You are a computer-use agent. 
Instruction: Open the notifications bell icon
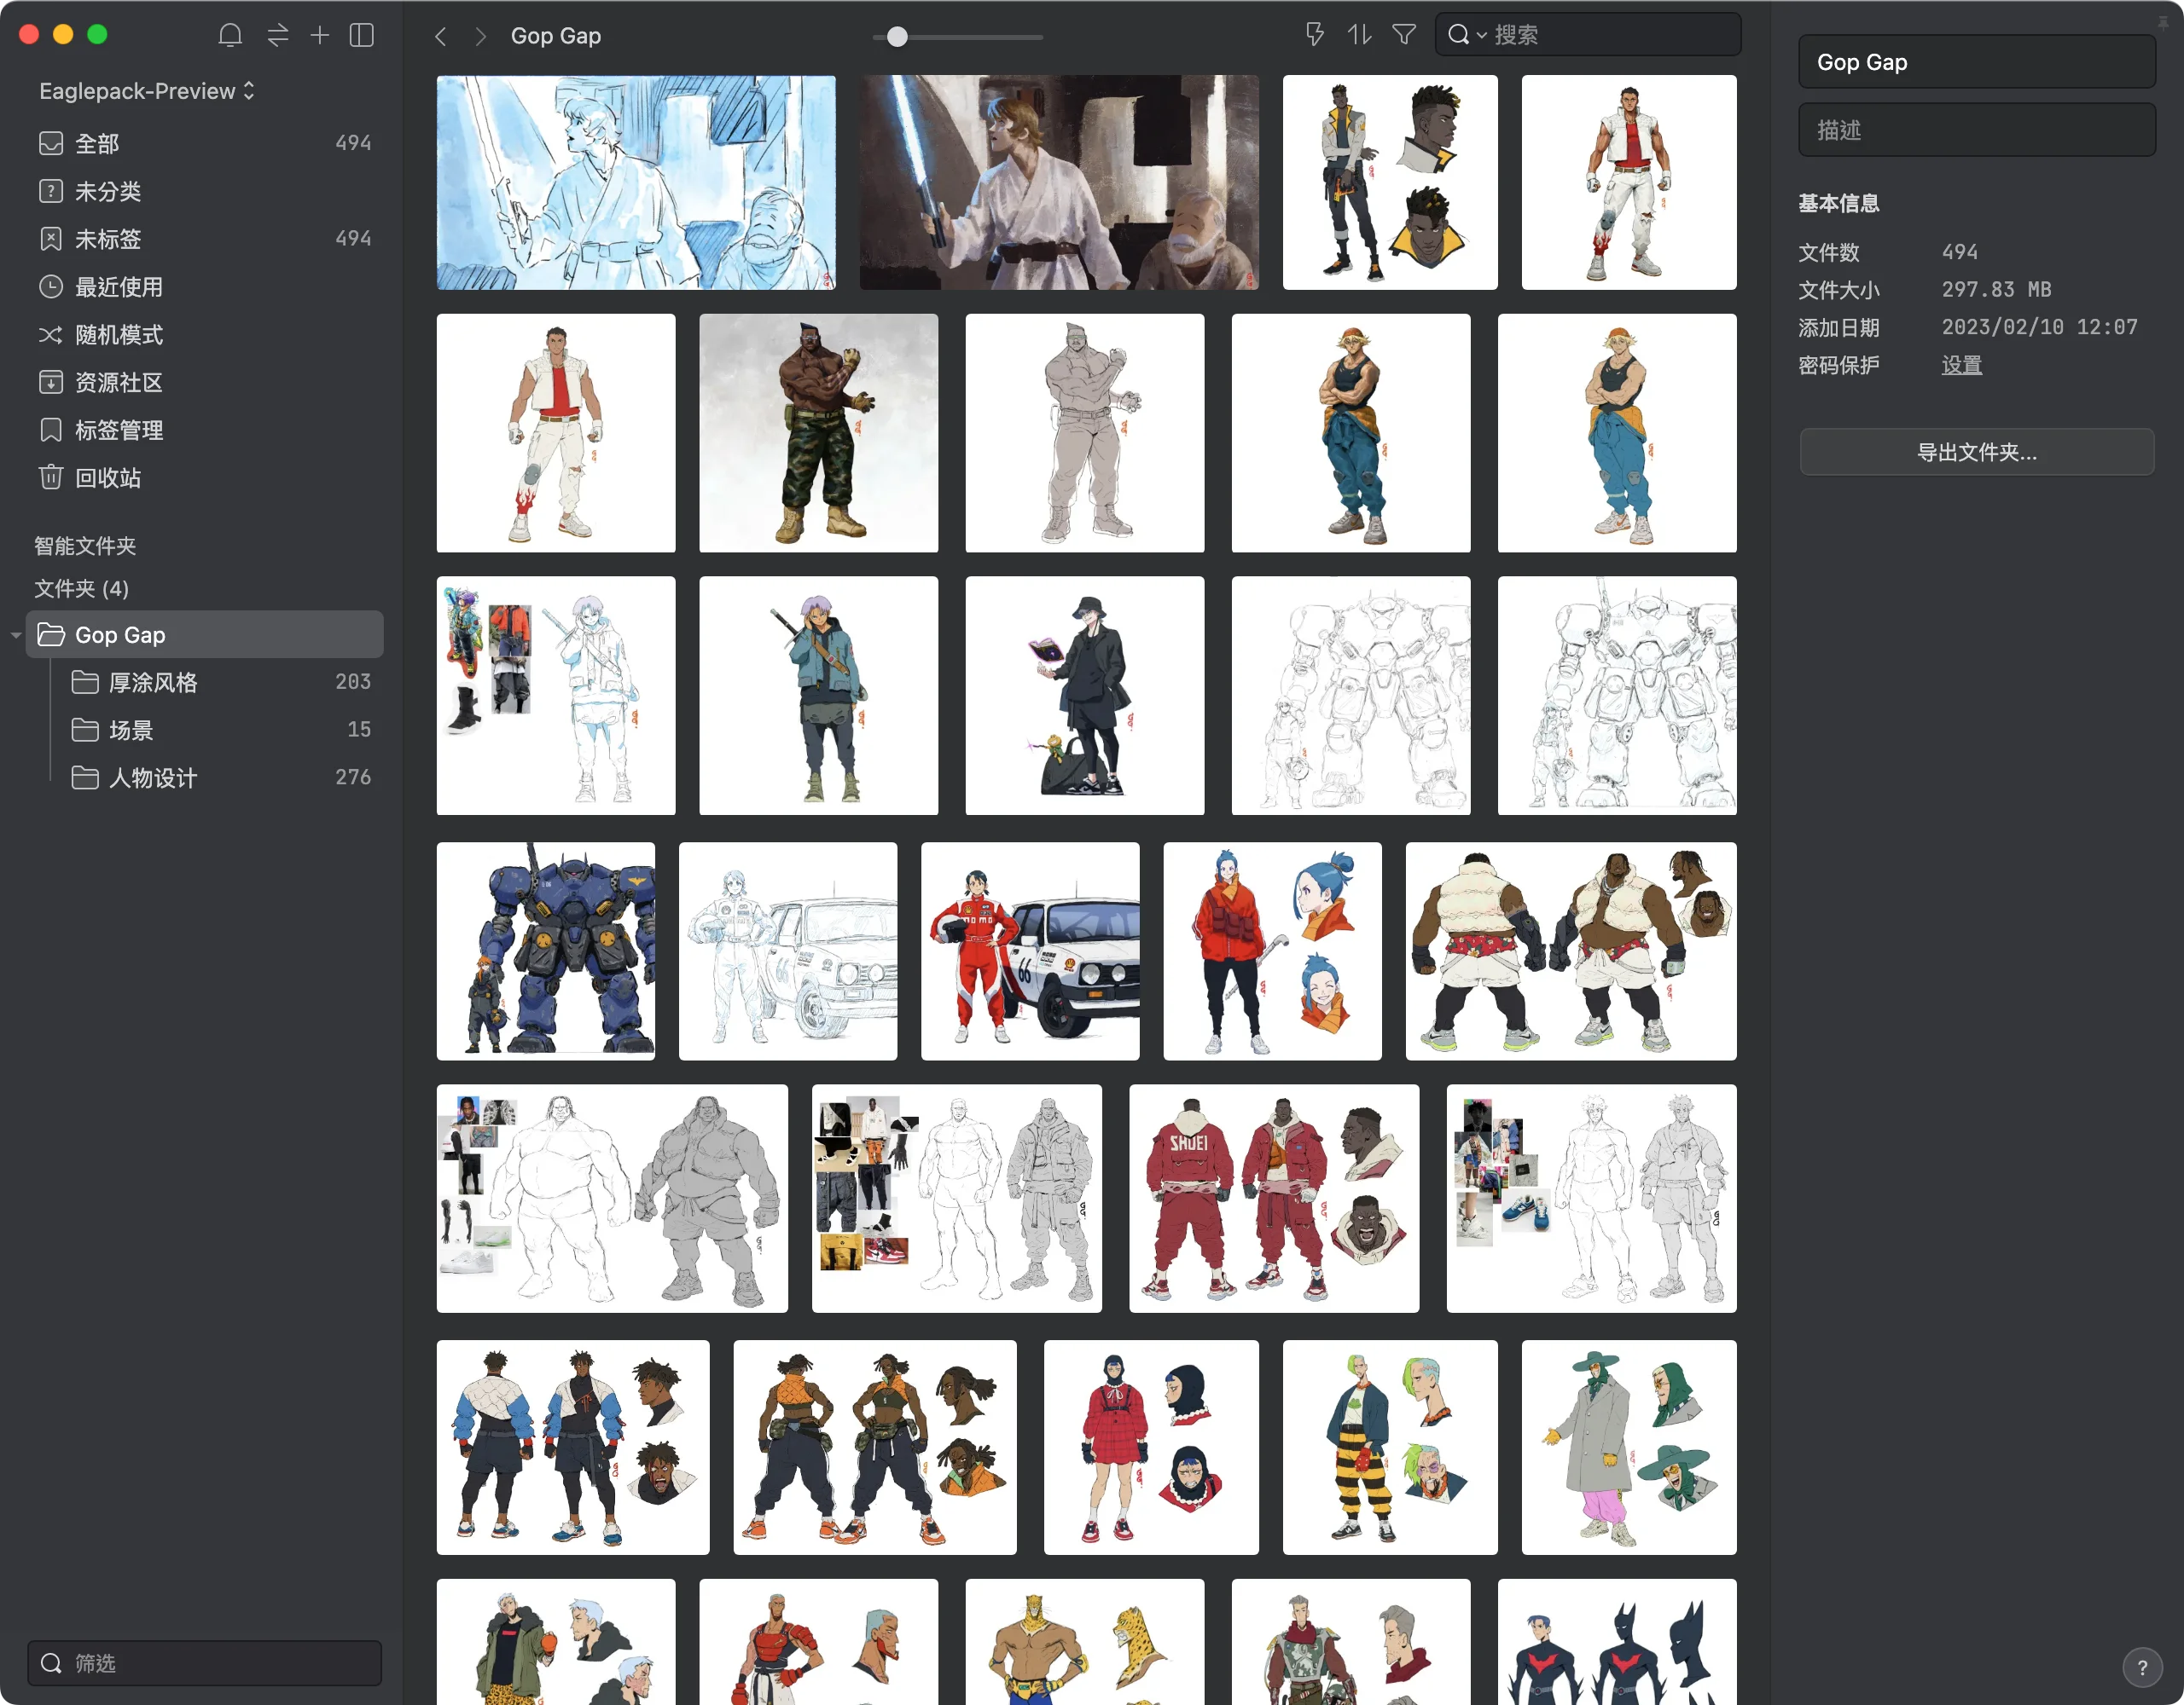click(x=230, y=36)
